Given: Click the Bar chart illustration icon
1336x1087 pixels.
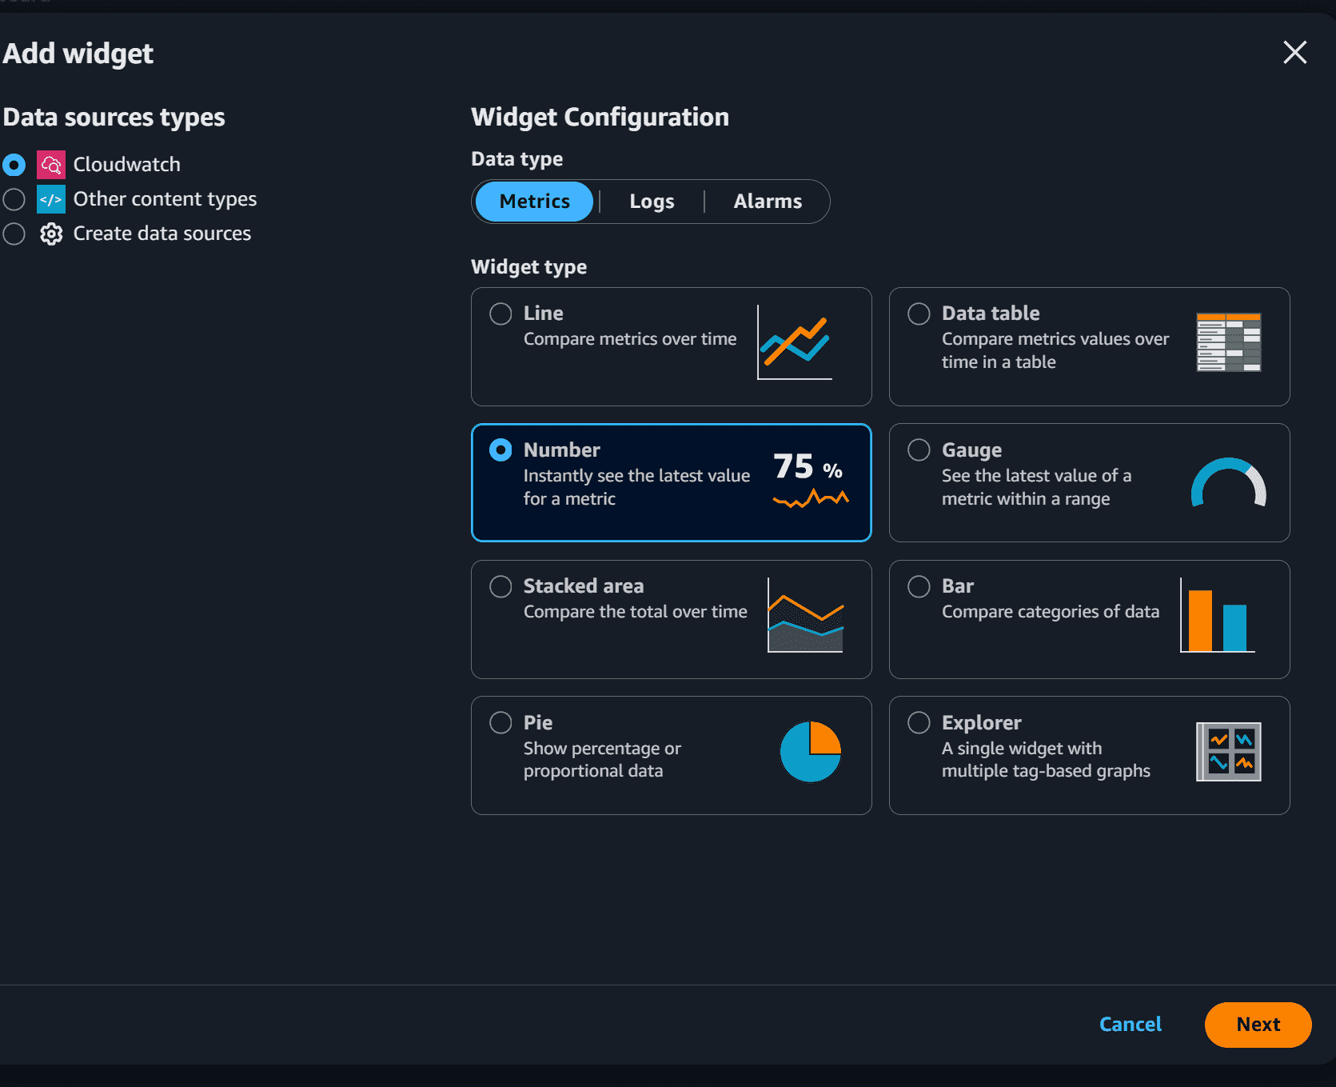Looking at the screenshot, I should click(1218, 615).
